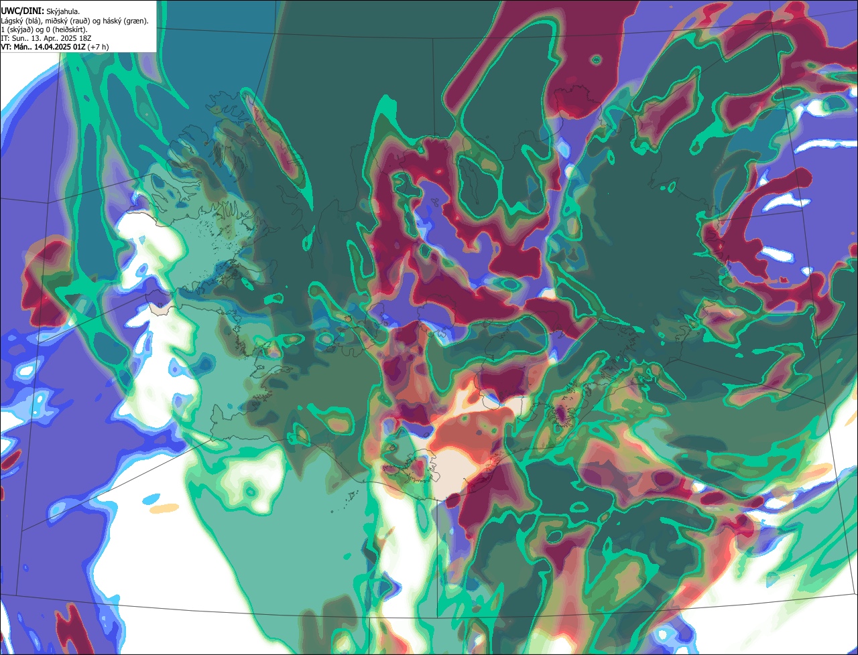858x655 pixels.
Task: Click the "UWC/DINI: Skýjahula." title line
Action: click(x=40, y=11)
